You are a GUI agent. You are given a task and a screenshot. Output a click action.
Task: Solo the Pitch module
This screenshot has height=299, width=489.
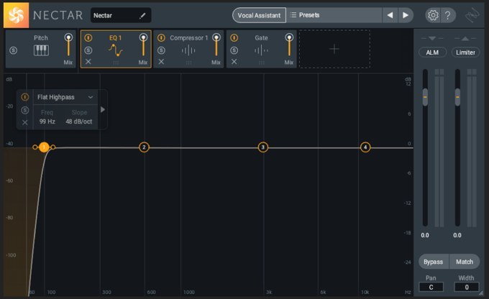tap(14, 50)
